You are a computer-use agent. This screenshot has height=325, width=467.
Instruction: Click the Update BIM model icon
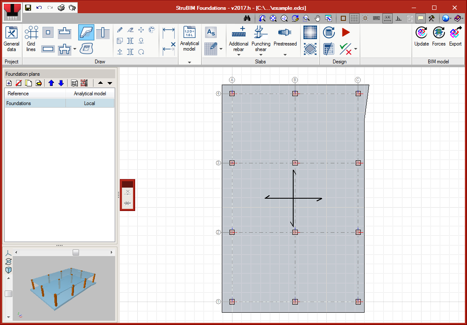(421, 36)
